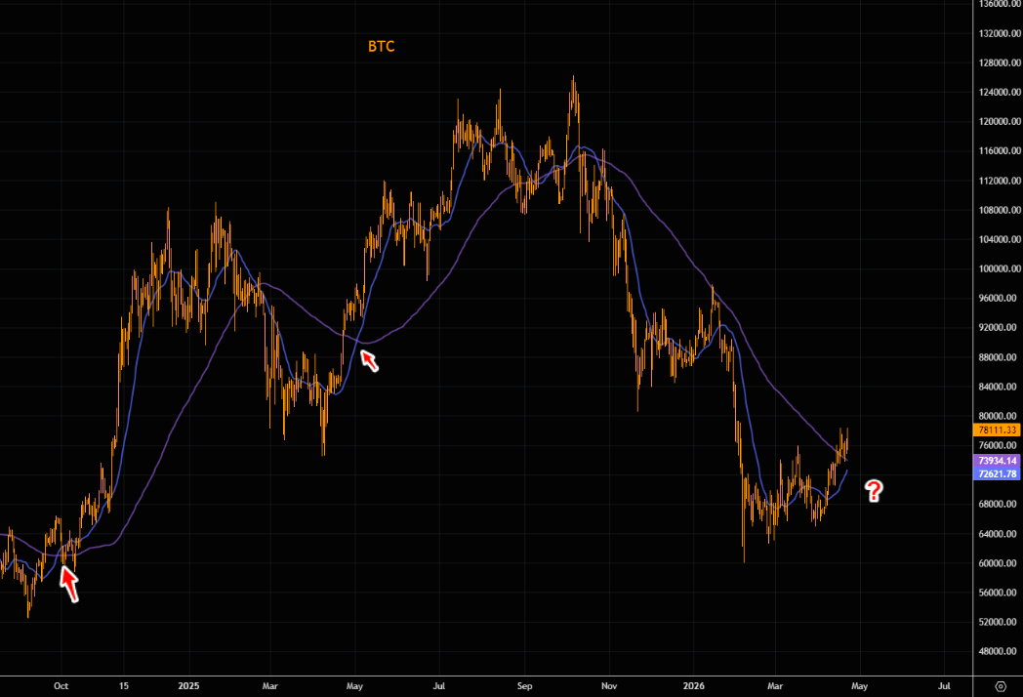Select the small red arrow near May 2025

point(370,360)
